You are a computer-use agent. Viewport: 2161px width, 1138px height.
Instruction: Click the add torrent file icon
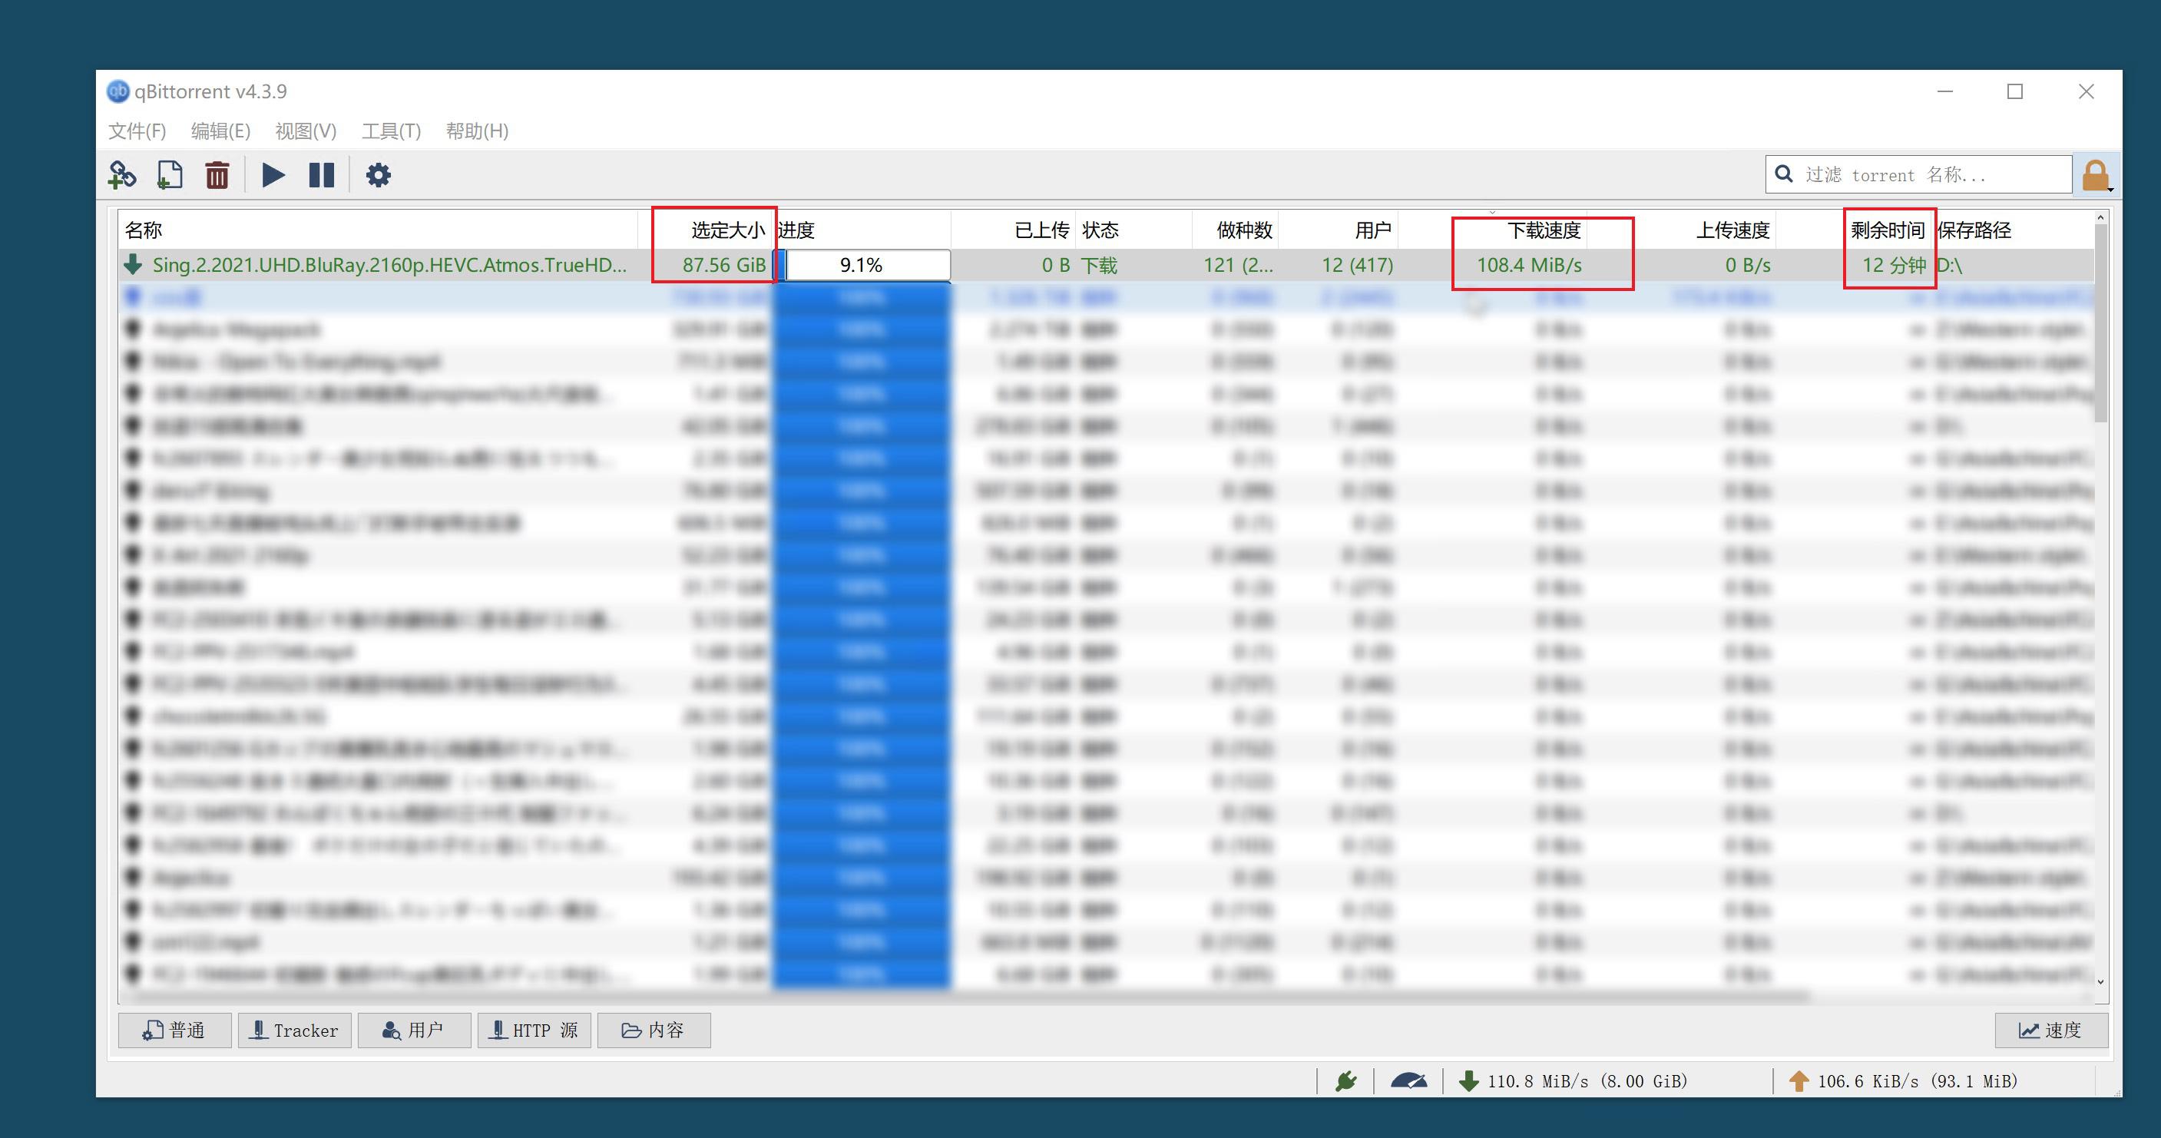(x=170, y=175)
